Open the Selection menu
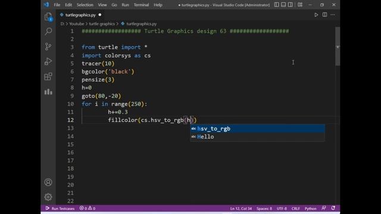The height and width of the screenshot is (214, 381). point(85,5)
